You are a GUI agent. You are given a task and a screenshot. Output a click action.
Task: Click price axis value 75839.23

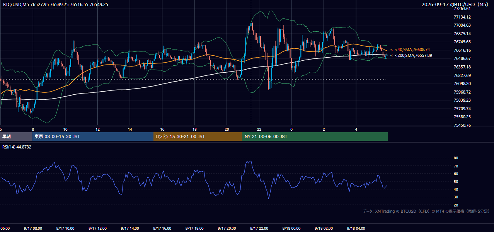[462, 100]
